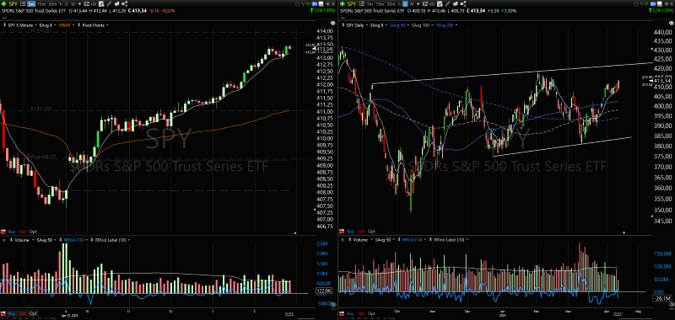Open the text note icon in left chart toolbar
675x320 pixels.
click(87, 4)
